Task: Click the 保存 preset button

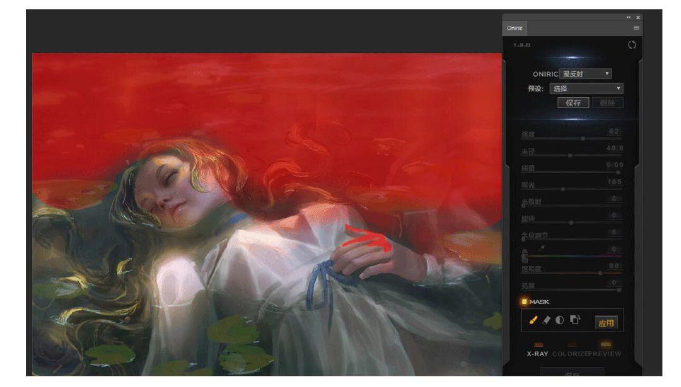Action: pos(573,103)
